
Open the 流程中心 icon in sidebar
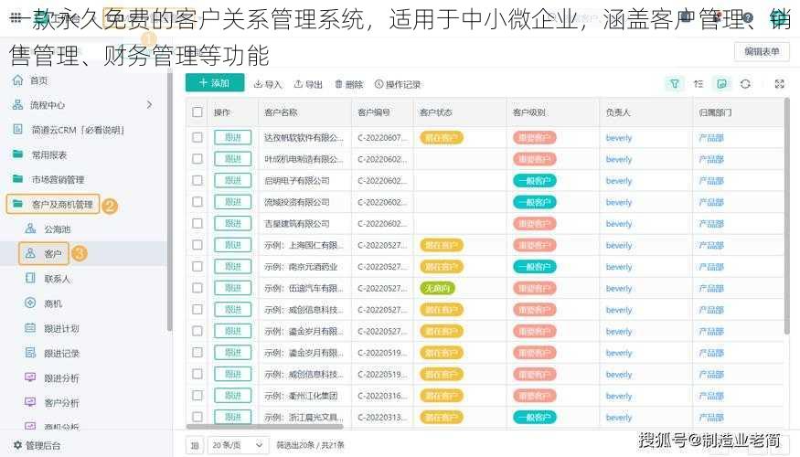tap(18, 104)
